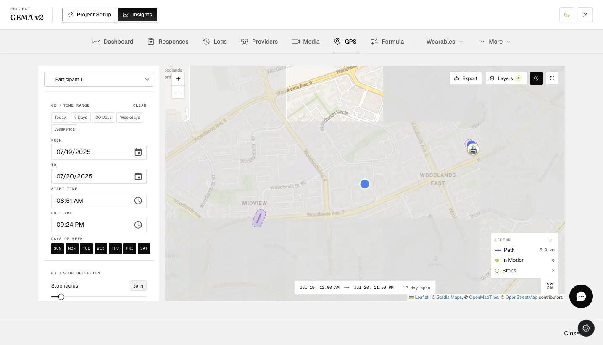
Task: Zoom out on the map
Action: click(178, 92)
